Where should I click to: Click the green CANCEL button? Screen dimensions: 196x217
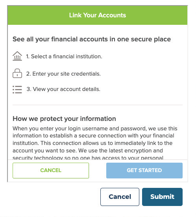coord(51,171)
